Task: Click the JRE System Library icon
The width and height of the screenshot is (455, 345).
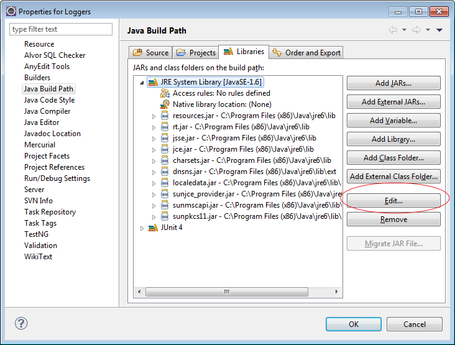Action: (x=153, y=83)
